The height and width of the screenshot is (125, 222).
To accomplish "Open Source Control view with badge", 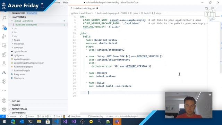I will coord(4,27).
